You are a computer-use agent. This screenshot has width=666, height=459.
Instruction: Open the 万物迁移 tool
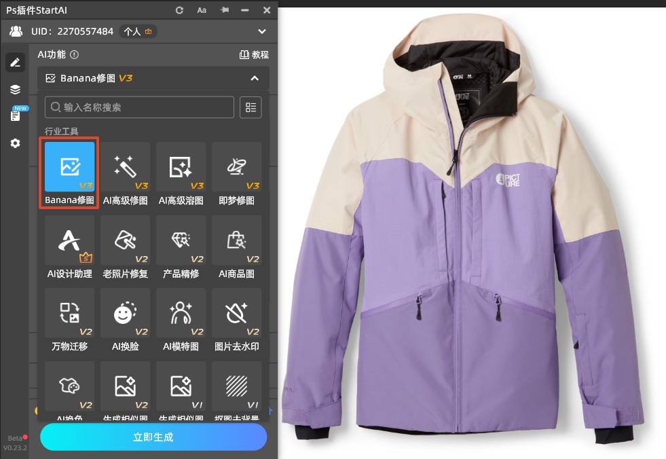[69, 314]
